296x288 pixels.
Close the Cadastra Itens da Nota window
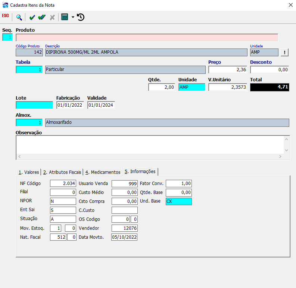coord(291,5)
